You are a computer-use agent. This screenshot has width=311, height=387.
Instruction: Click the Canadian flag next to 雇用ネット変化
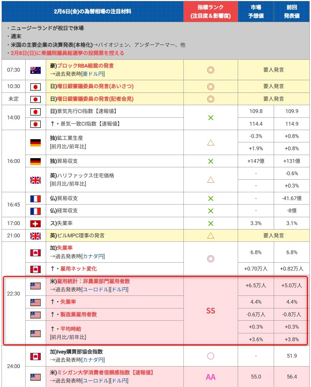pyautogui.click(x=35, y=269)
